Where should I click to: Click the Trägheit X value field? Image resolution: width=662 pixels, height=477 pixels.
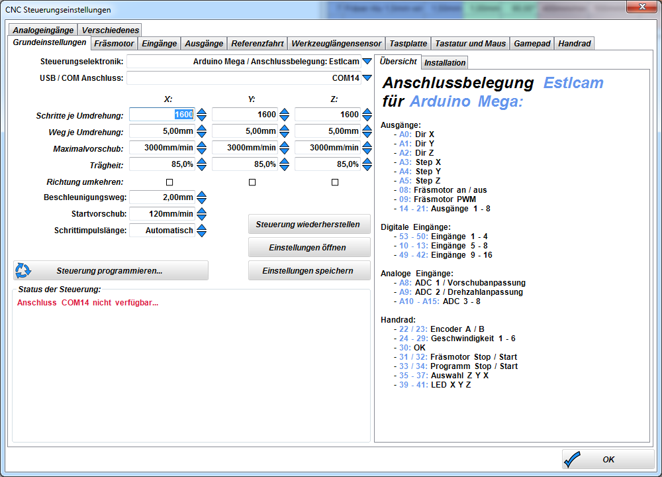pyautogui.click(x=162, y=164)
